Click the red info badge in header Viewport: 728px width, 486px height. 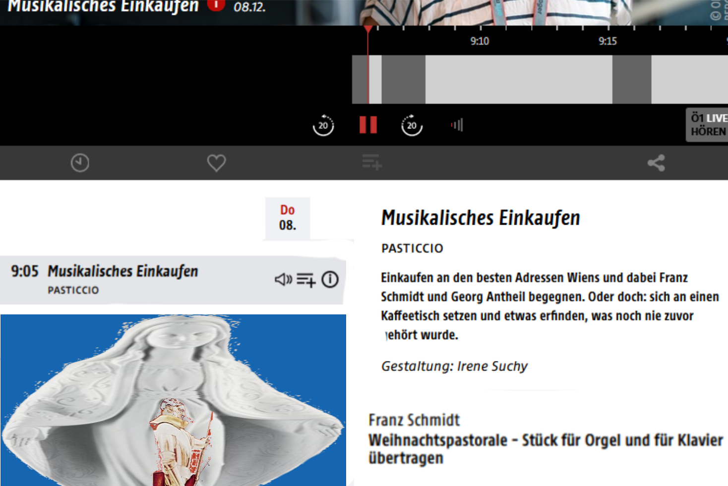pos(216,4)
